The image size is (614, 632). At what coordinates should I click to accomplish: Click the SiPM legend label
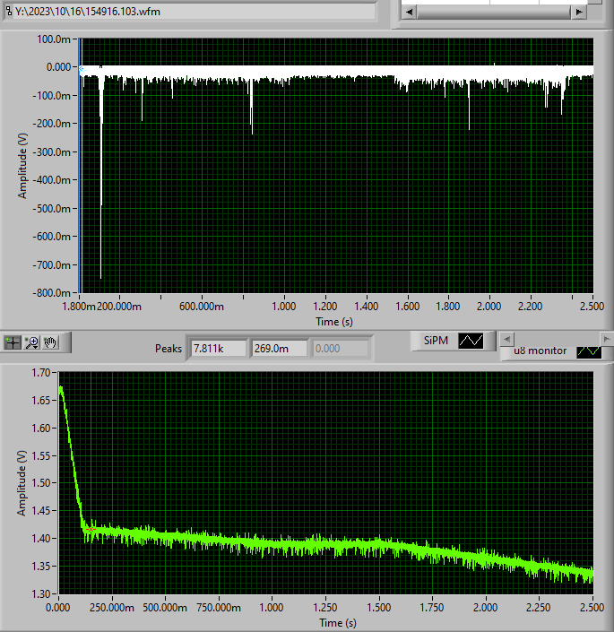436,341
